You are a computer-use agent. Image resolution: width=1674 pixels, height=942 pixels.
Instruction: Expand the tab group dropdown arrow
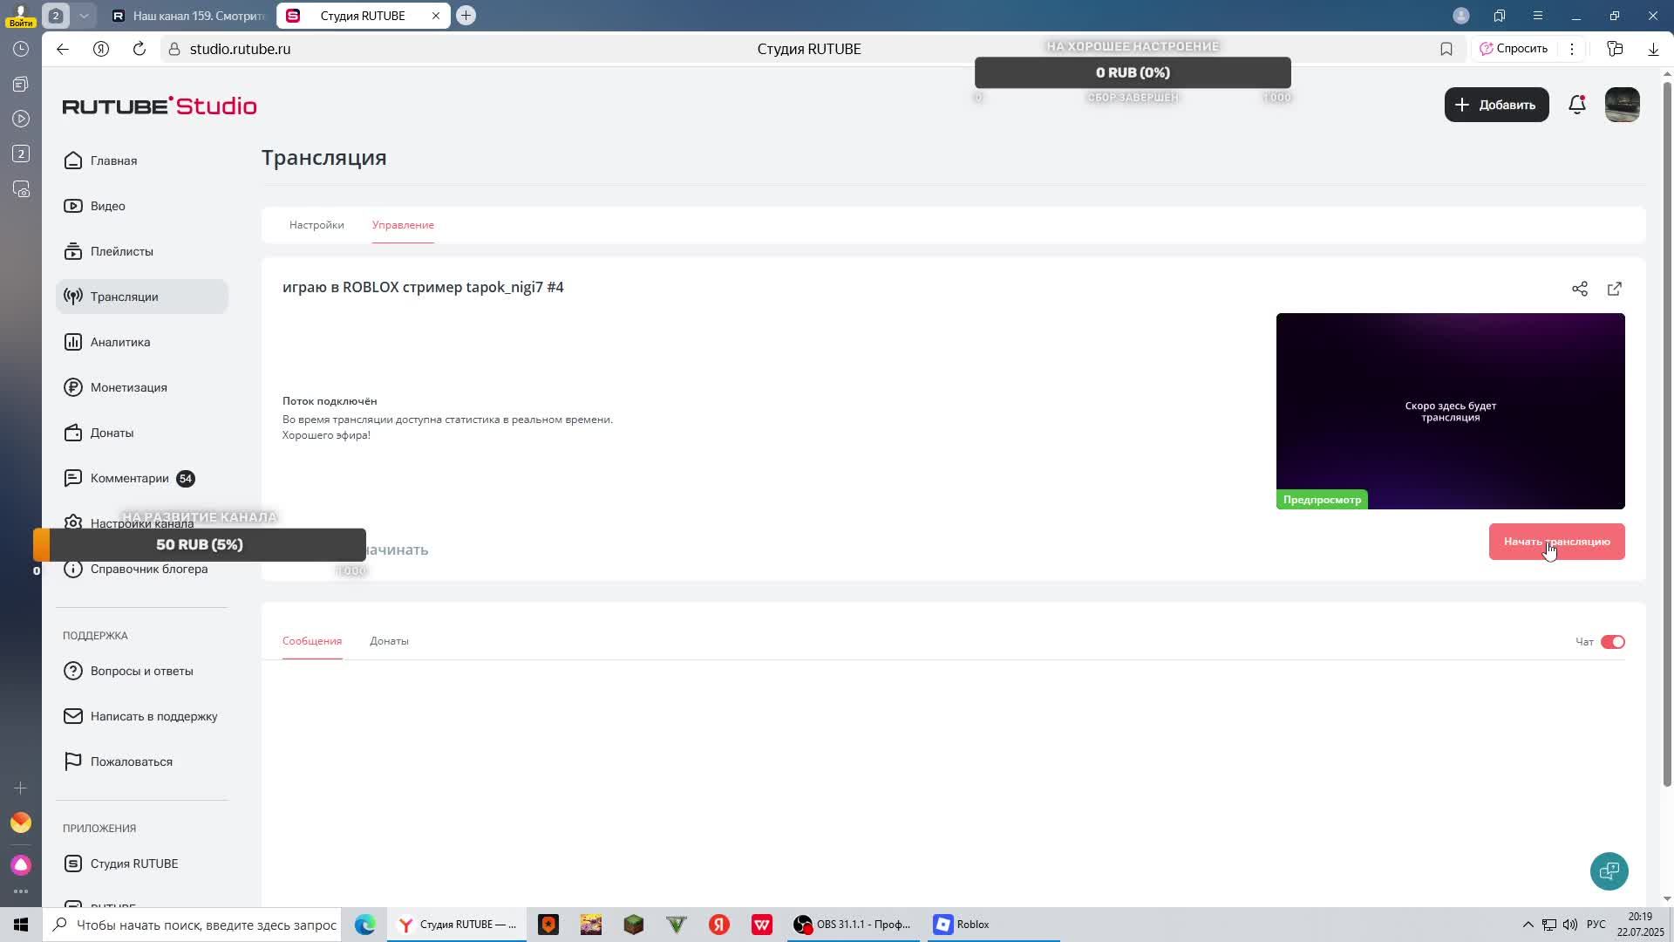coord(84,16)
